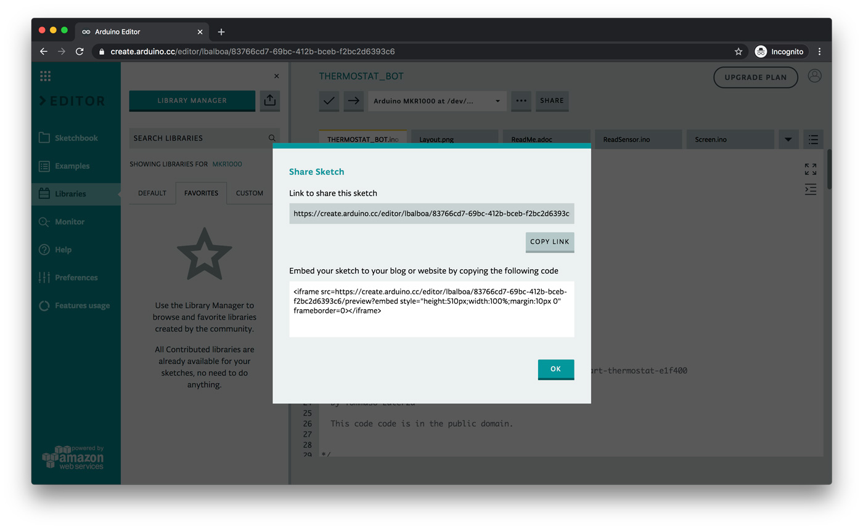Open the Arduino Create apps grid icon

45,76
